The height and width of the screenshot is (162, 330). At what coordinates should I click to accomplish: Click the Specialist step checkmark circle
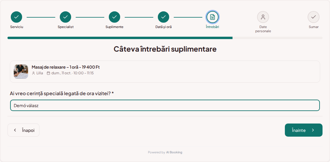click(65, 17)
